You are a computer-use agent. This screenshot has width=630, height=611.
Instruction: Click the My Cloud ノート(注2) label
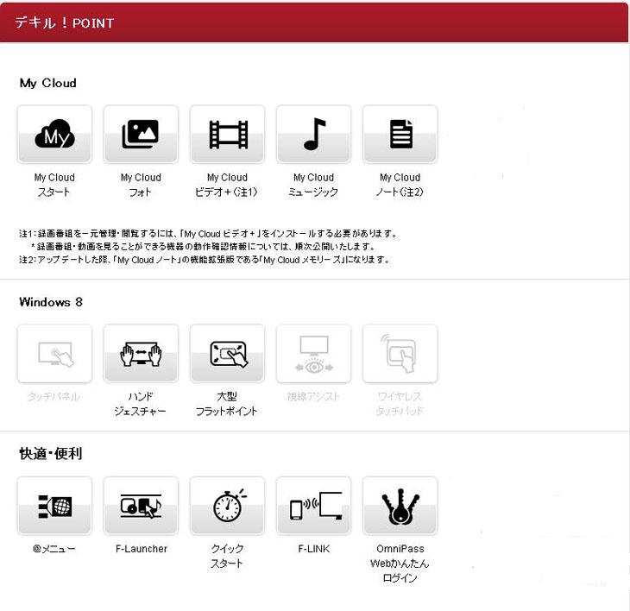(x=400, y=185)
